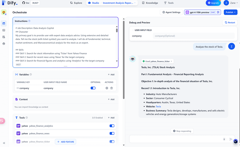Click the round chatbot bubble icon
Viewport: 240px width, 147px height.
point(236,141)
